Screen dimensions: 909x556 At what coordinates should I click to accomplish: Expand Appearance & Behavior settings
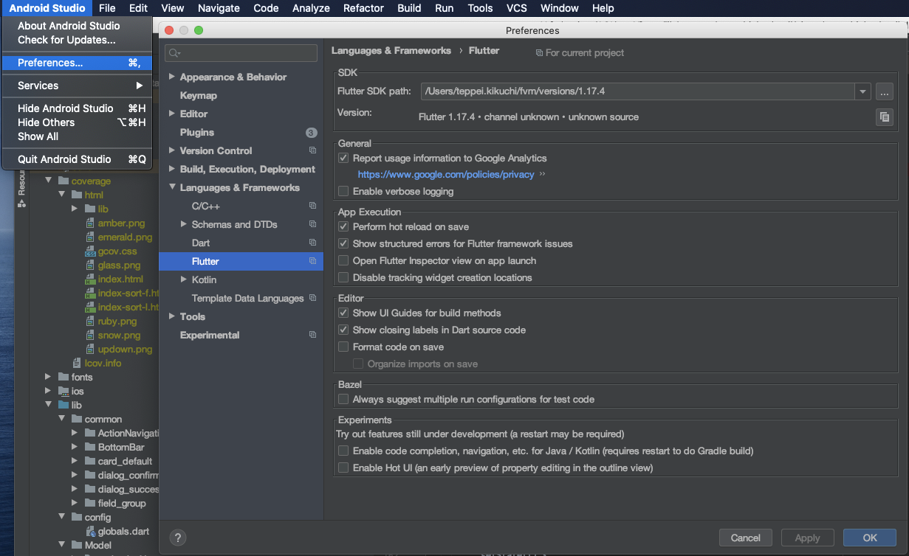coord(172,77)
